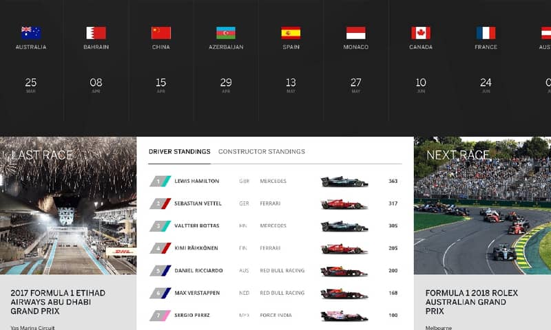Select the Bahrain race label in calendar
This screenshot has width=551, height=330.
pos(96,47)
